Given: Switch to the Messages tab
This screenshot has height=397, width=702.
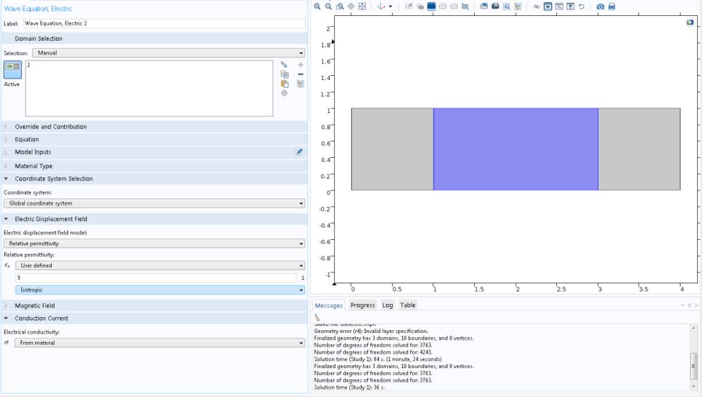Looking at the screenshot, I should click(x=329, y=305).
